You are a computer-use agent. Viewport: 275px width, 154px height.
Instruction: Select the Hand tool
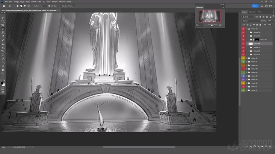click(3, 70)
